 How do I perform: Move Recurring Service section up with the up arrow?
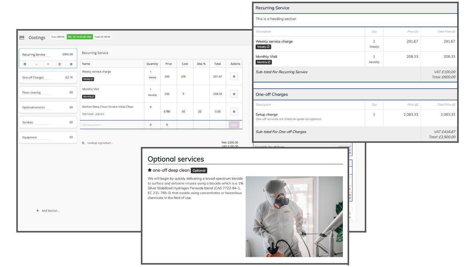click(36, 64)
